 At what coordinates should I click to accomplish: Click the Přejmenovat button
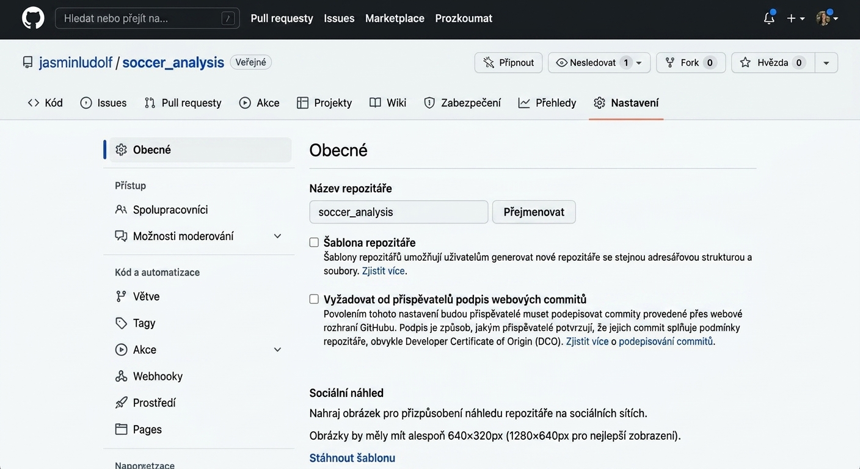coord(534,212)
